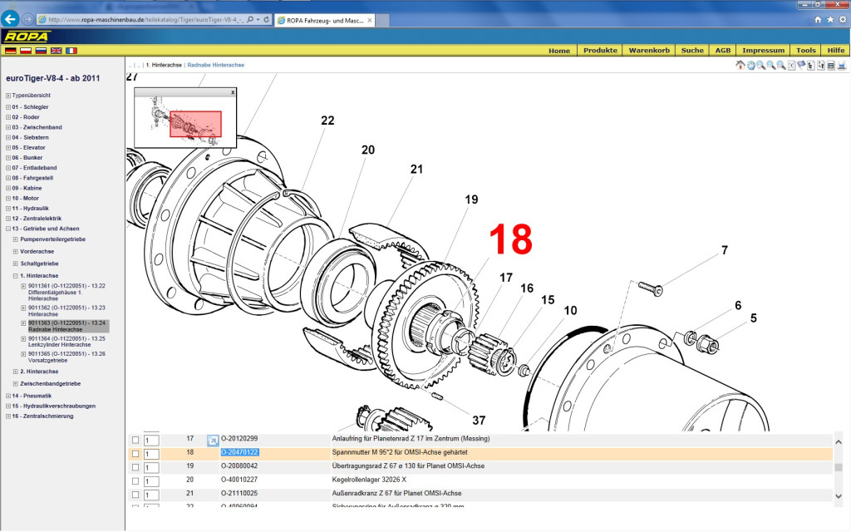The height and width of the screenshot is (532, 851).
Task: Click the parts list scroll-down arrow
Action: pos(839,496)
